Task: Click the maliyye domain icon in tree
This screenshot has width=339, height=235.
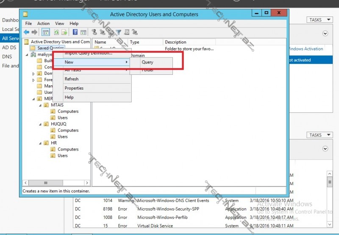Action: (x=33, y=55)
